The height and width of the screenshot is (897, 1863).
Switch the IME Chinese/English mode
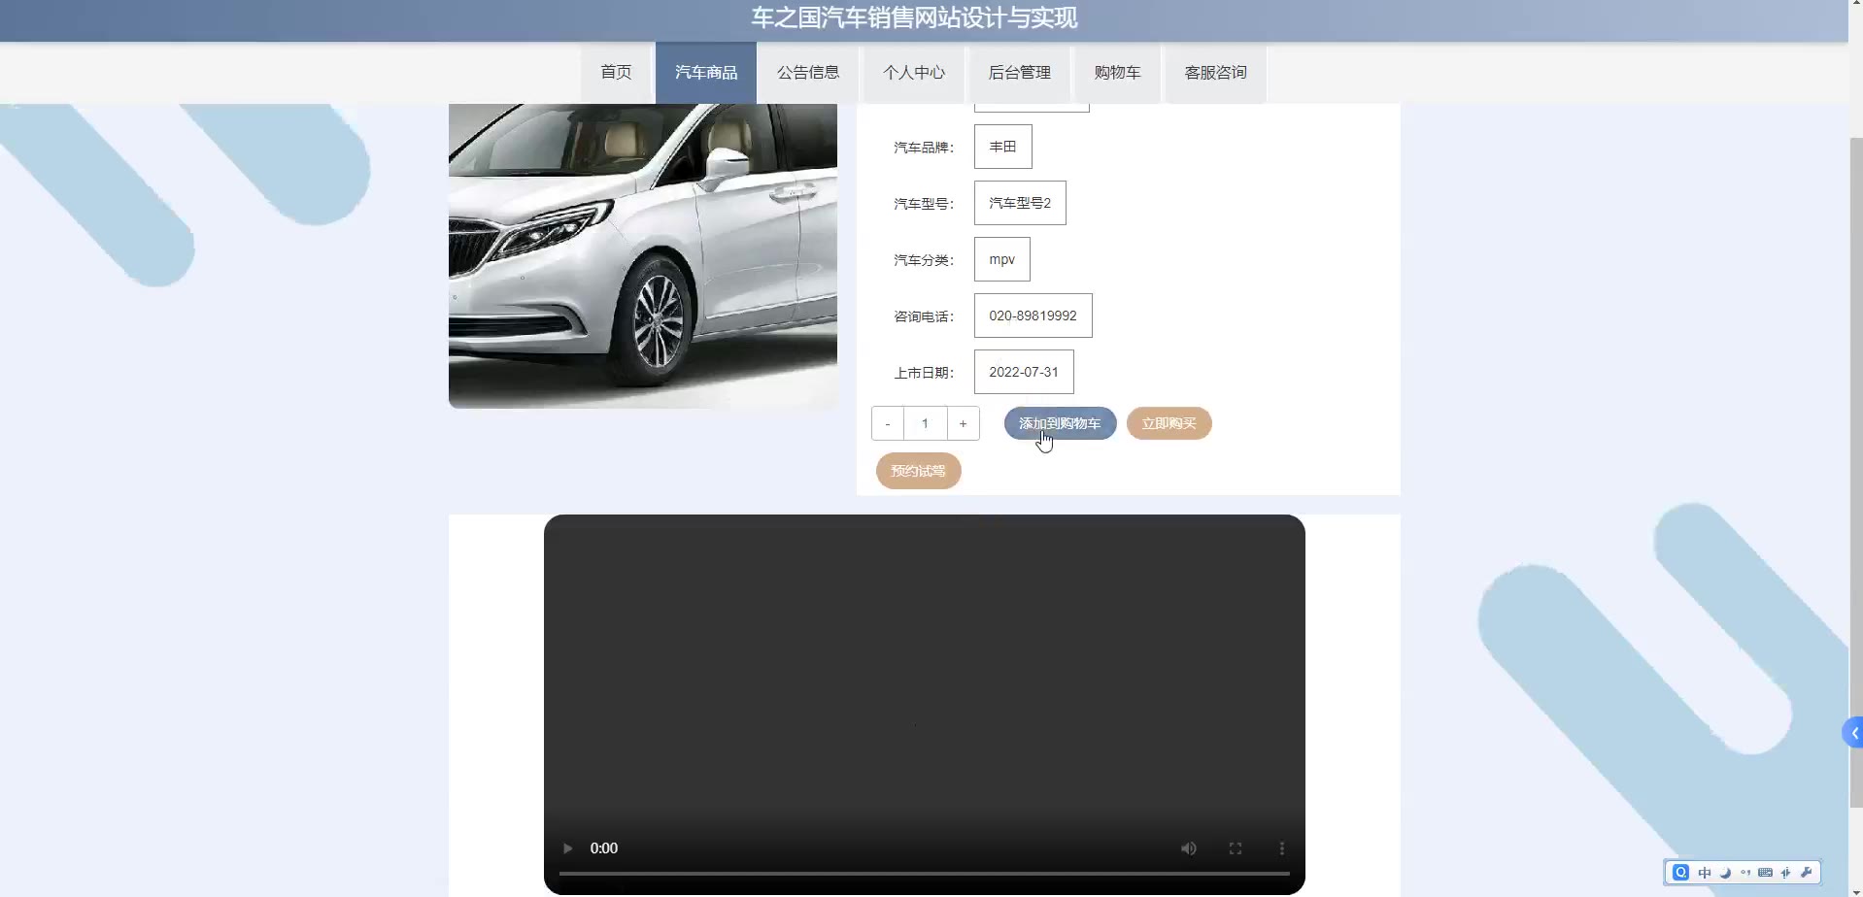tap(1705, 872)
